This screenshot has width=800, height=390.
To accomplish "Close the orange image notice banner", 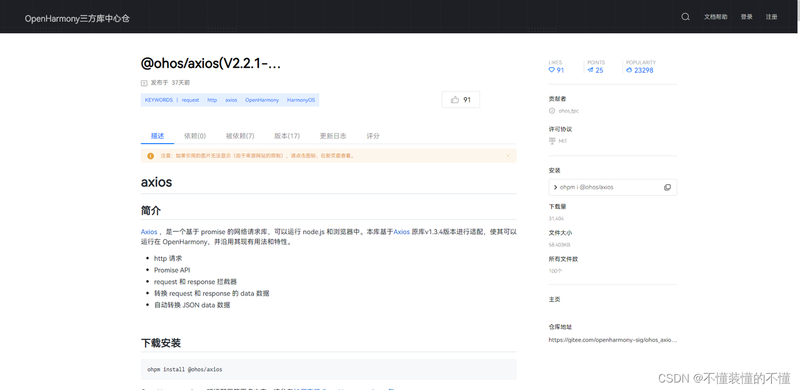I will 508,156.
